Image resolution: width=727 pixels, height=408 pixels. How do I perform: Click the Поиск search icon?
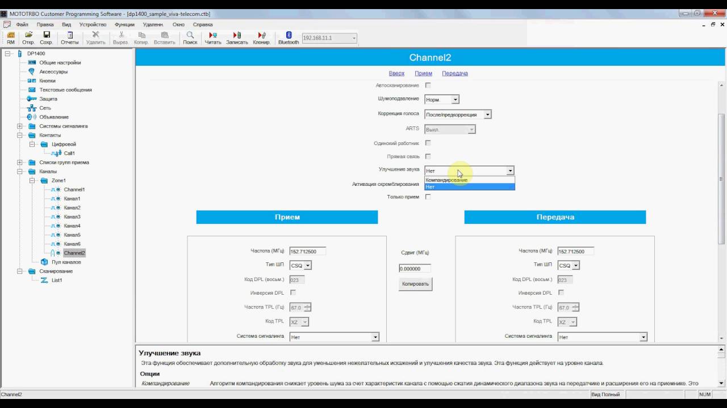click(x=190, y=38)
